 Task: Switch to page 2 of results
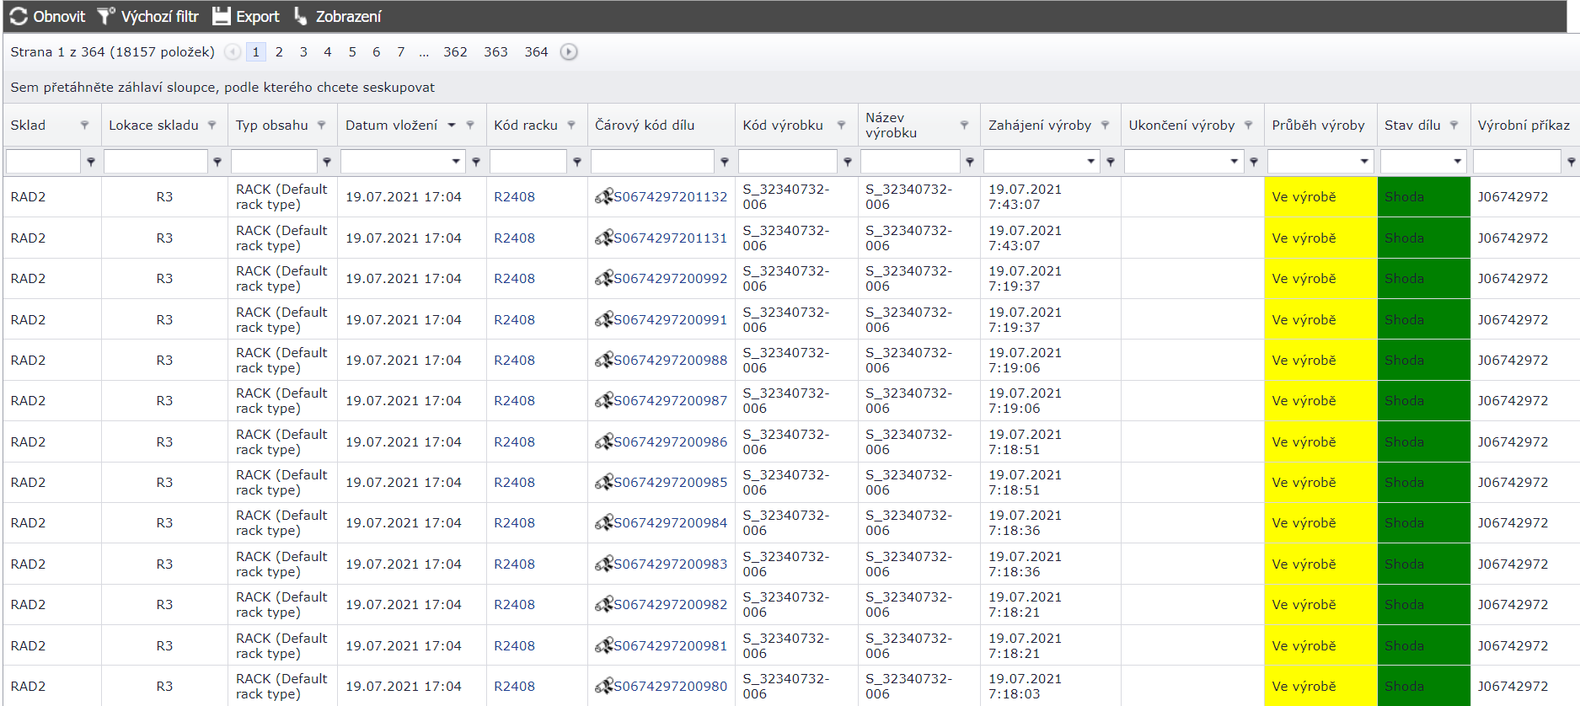[279, 52]
